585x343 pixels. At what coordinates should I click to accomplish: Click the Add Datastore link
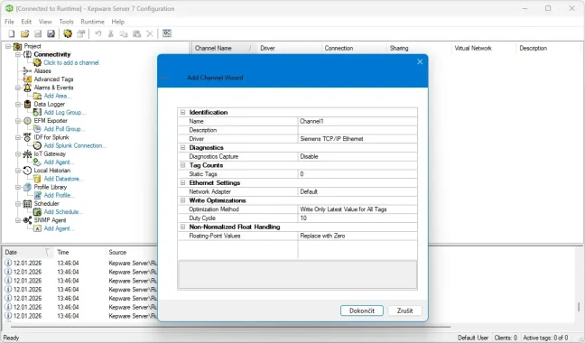point(63,179)
